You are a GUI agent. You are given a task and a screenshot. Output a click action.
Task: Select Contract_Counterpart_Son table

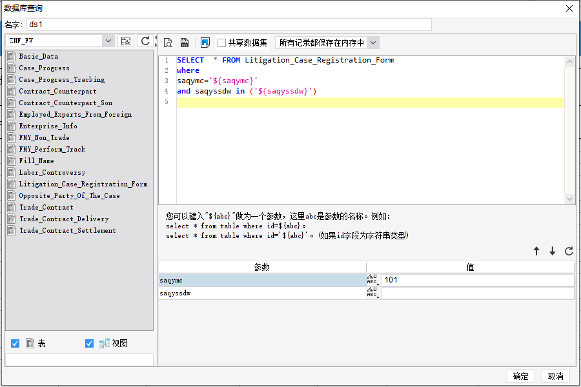(x=66, y=103)
